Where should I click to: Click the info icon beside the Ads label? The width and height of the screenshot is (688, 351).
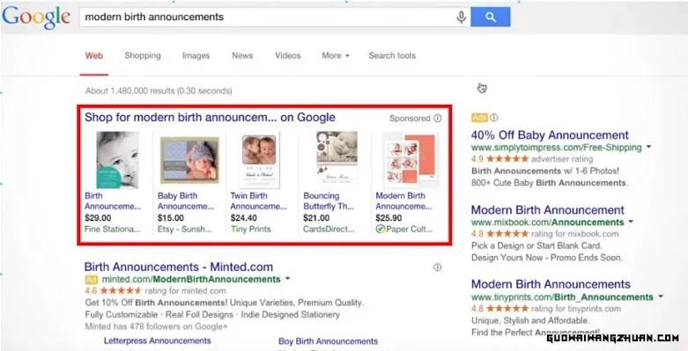(494, 117)
